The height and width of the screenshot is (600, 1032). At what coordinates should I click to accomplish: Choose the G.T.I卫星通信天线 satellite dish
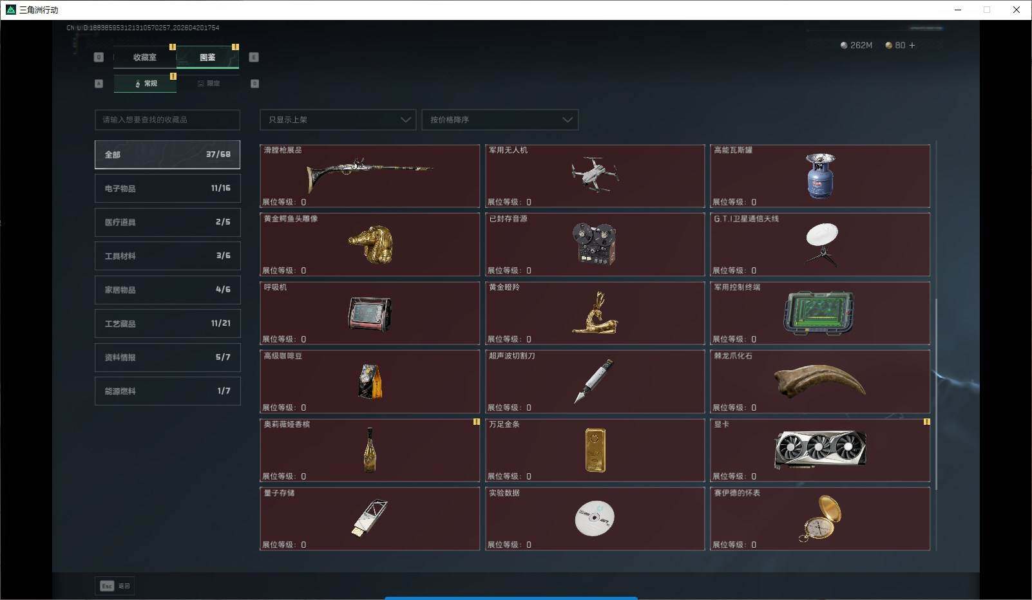coord(821,244)
